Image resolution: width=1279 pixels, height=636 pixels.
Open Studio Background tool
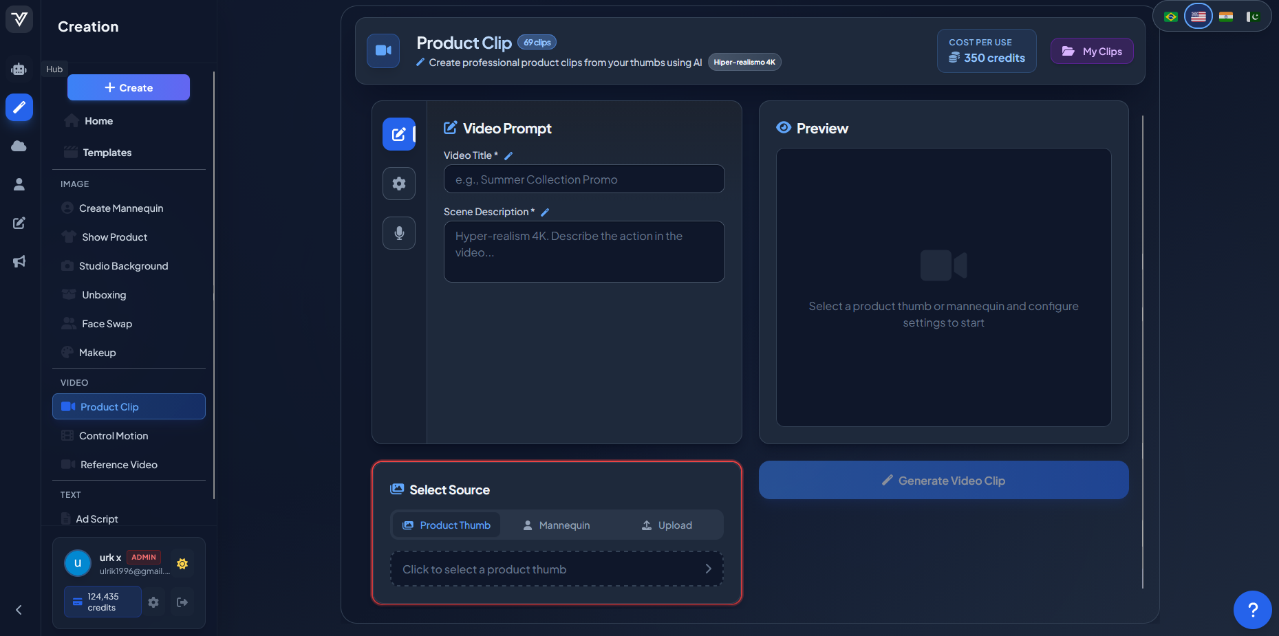(129, 266)
